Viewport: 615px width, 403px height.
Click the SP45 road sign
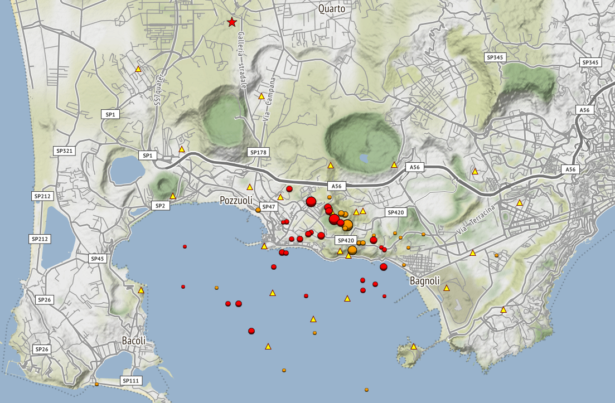point(98,259)
